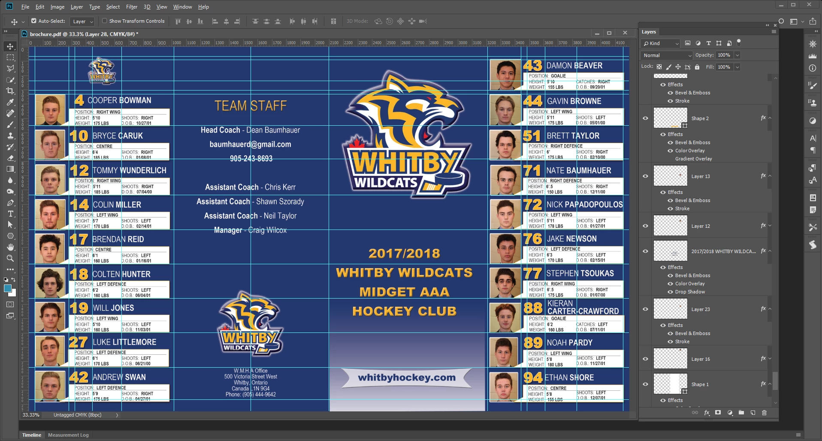This screenshot has width=822, height=441.
Task: Select the Brush tool
Action: click(10, 124)
